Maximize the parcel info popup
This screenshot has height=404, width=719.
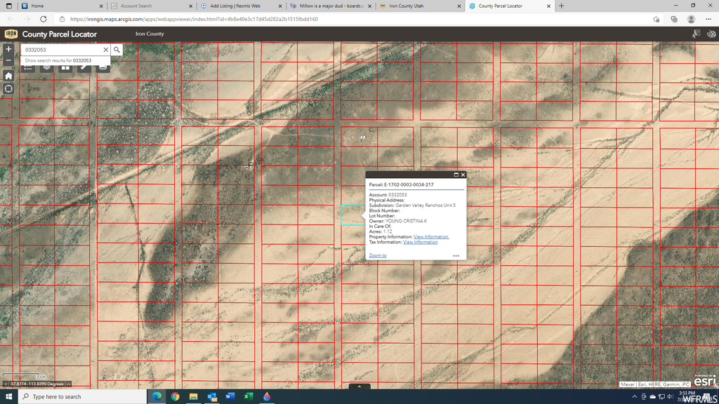point(456,175)
